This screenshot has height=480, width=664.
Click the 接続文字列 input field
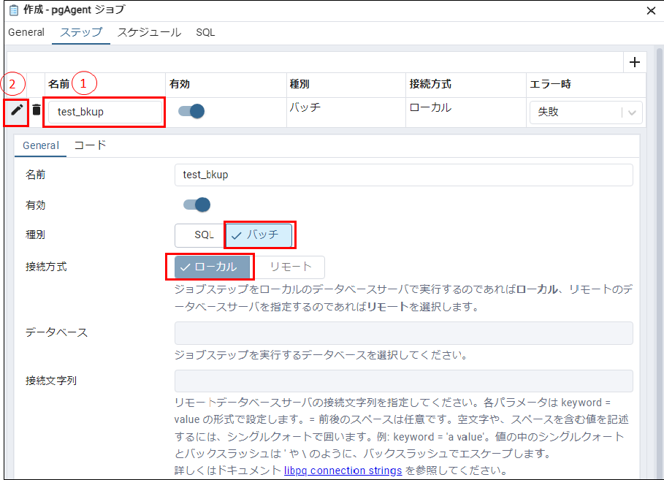[403, 381]
